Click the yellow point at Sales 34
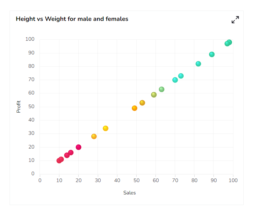This screenshot has height=217, width=255. click(x=106, y=128)
